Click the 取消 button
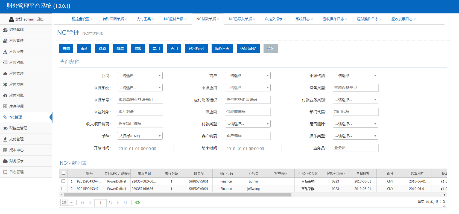The height and width of the screenshot is (214, 459). (x=102, y=49)
